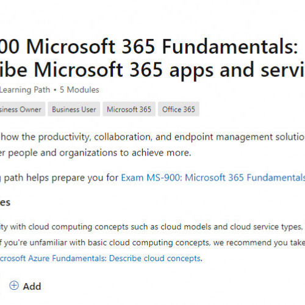The width and height of the screenshot is (305, 305).
Task: Open Azure Fundamentals: Describe cloud concepts link
Action: point(101,258)
